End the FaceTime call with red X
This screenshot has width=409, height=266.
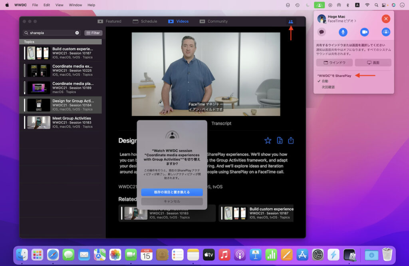[x=386, y=18]
